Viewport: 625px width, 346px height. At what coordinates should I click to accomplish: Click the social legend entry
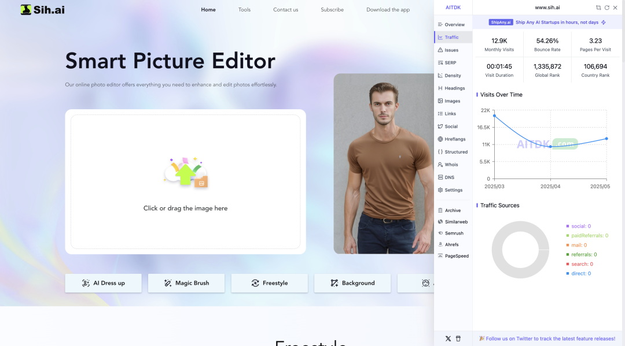pos(578,226)
